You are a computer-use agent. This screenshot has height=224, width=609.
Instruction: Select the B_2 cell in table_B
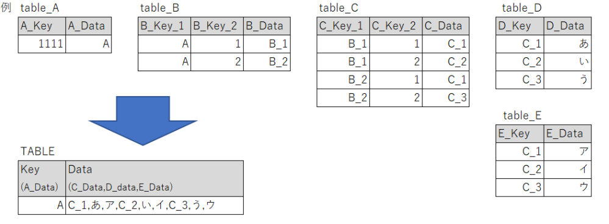click(x=267, y=62)
